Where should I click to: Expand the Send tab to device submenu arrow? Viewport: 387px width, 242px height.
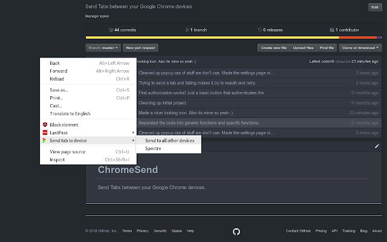pos(133,140)
